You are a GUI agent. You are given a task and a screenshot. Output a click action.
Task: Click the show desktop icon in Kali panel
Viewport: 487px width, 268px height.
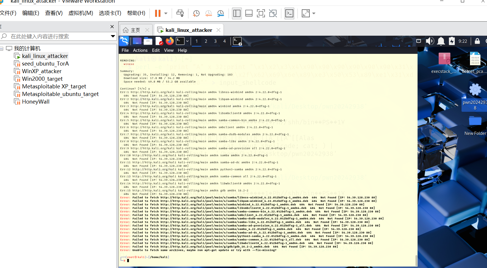click(137, 41)
